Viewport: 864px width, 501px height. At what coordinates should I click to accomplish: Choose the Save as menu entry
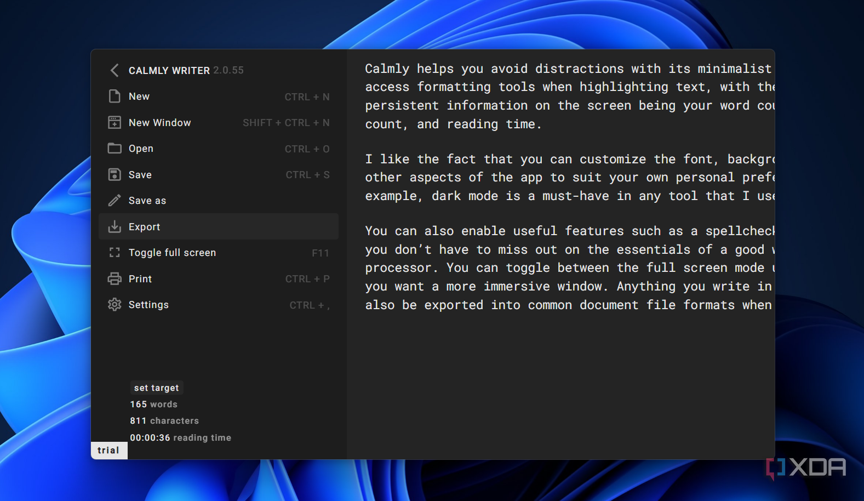click(219, 201)
